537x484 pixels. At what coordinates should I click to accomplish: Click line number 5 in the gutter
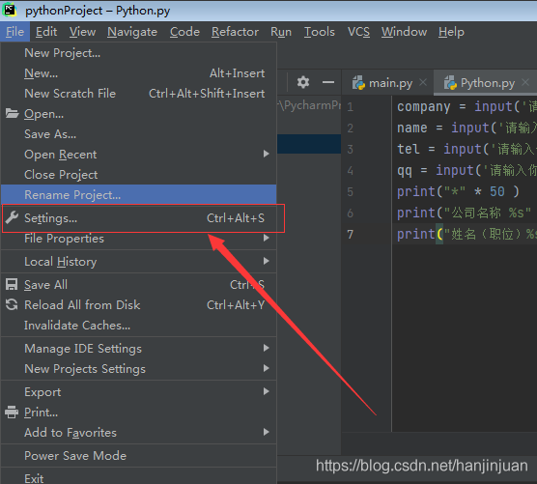(350, 192)
